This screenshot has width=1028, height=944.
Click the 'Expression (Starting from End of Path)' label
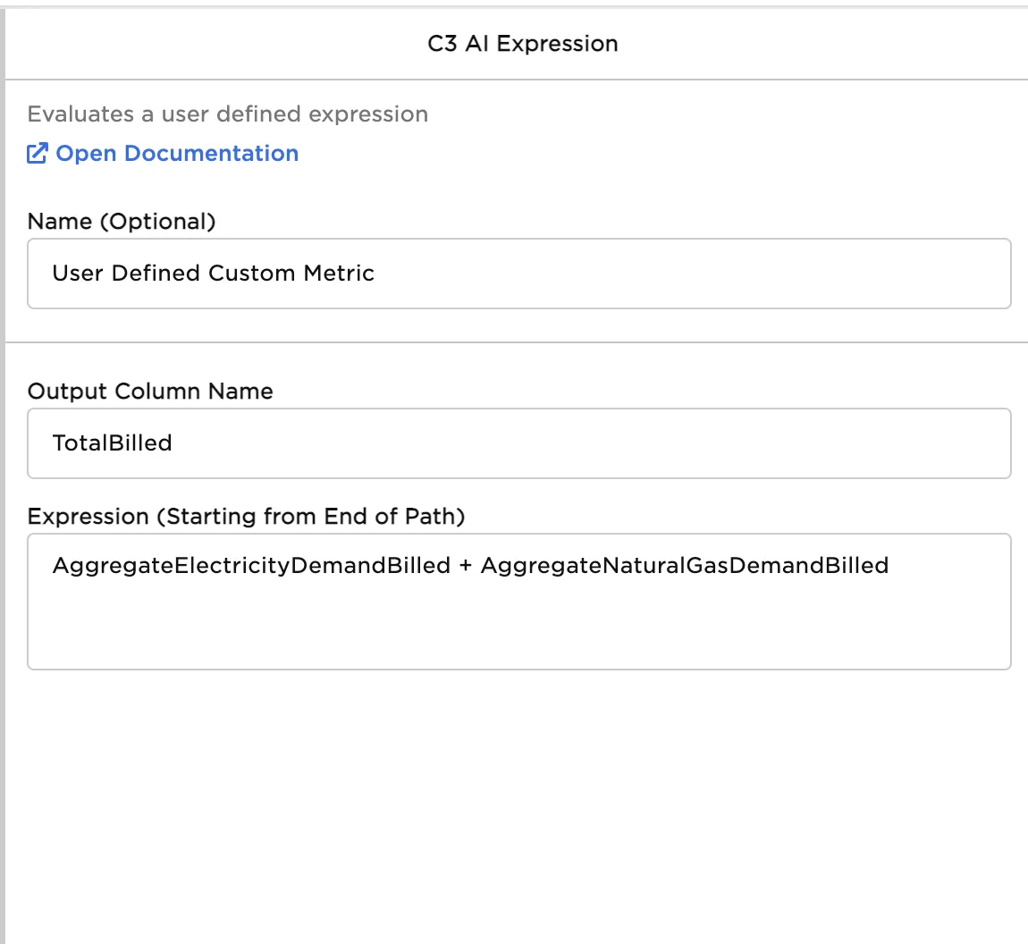[246, 517]
